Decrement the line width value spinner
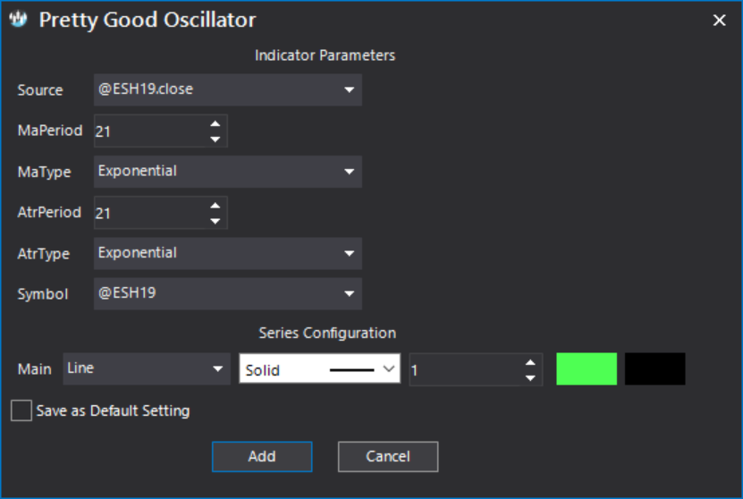The height and width of the screenshot is (499, 743). pos(530,377)
